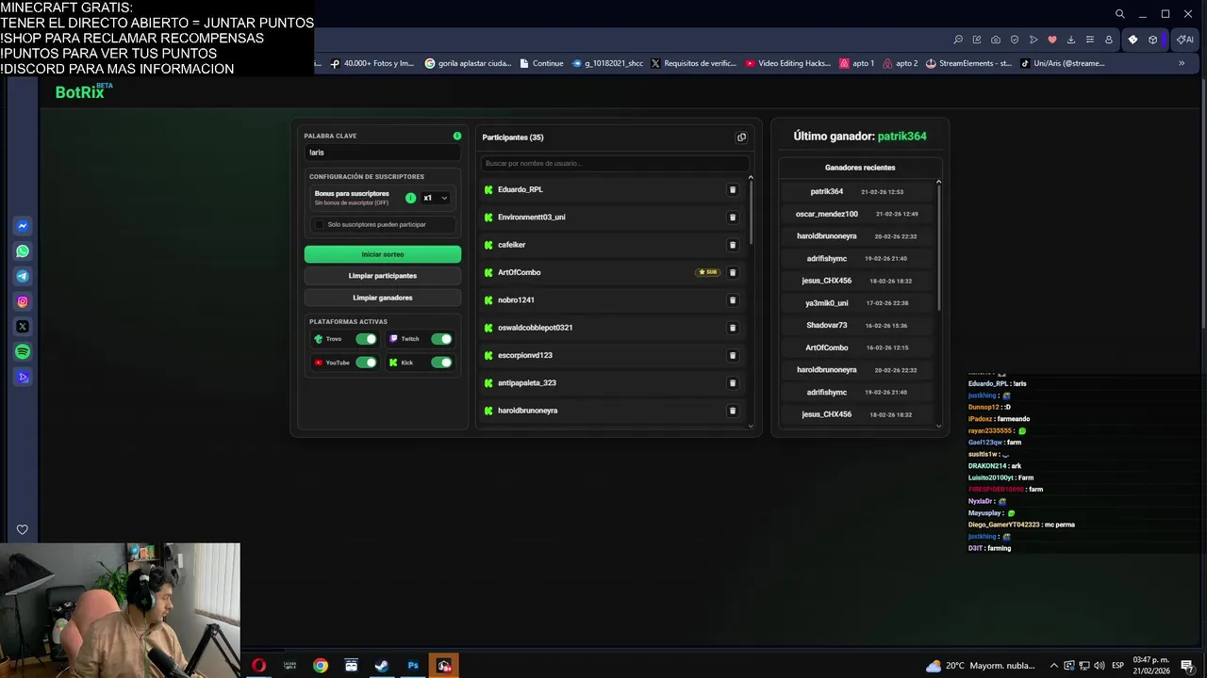Open Photoshop from the taskbar
This screenshot has height=678, width=1207.
(x=413, y=666)
